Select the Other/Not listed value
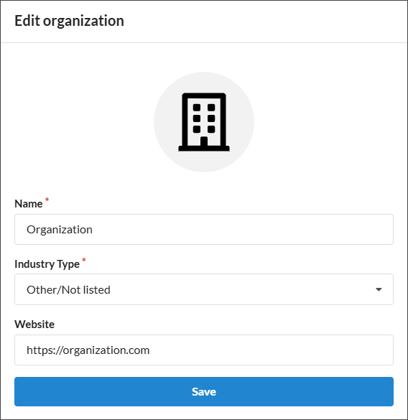The width and height of the screenshot is (408, 420). click(68, 290)
